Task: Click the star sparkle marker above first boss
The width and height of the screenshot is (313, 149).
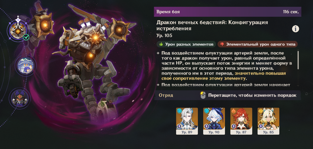Action: [18, 19]
